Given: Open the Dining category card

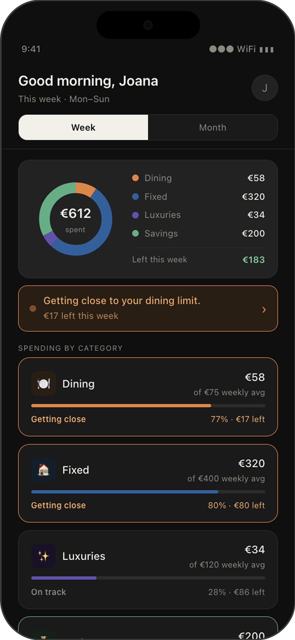Looking at the screenshot, I should (148, 397).
